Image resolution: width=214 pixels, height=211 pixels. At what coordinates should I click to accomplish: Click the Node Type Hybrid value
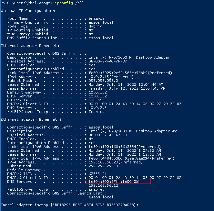coord(96,26)
